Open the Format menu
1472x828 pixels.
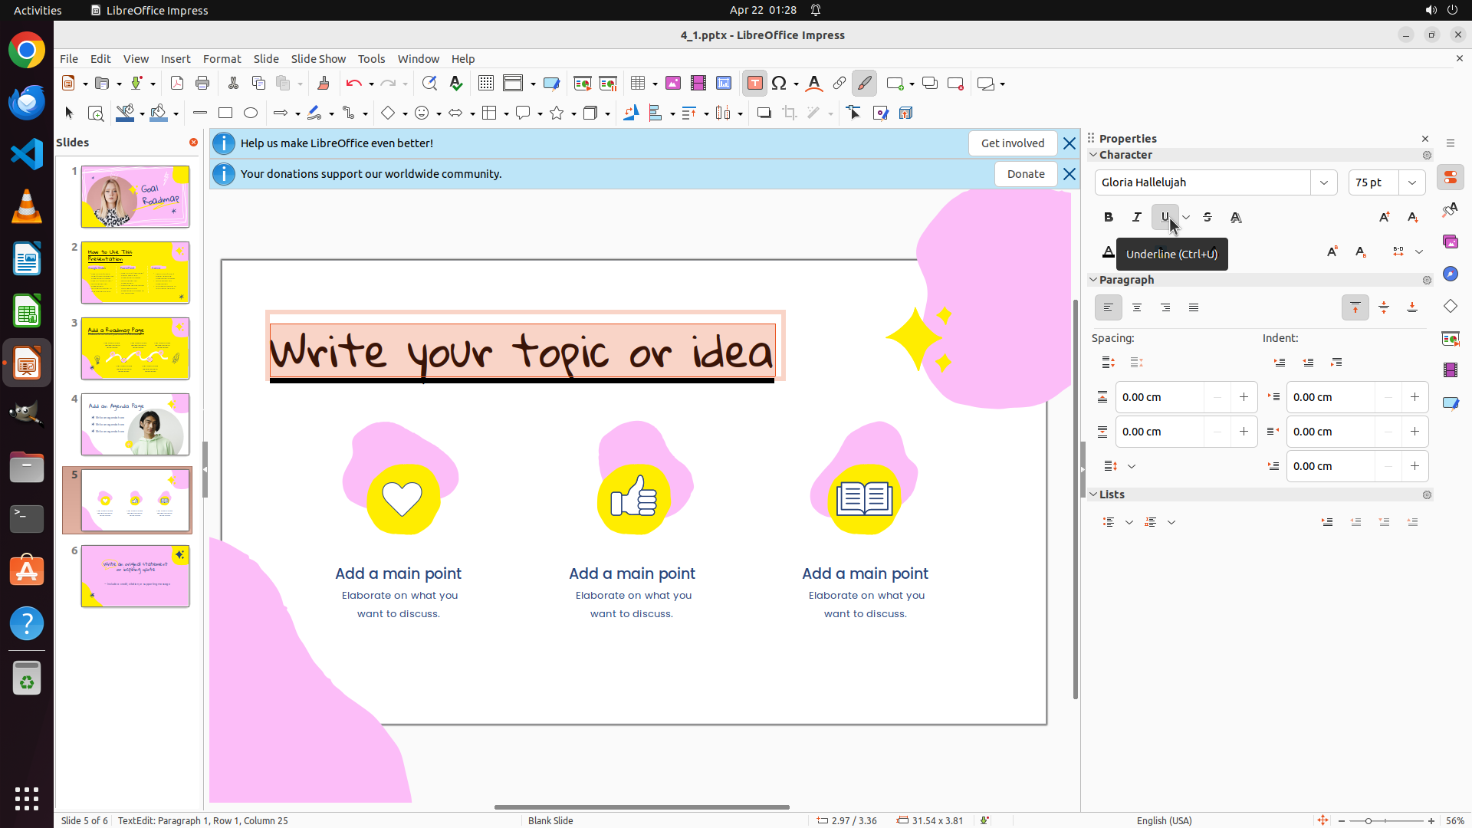click(222, 59)
